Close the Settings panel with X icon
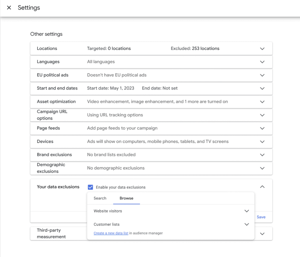This screenshot has width=300, height=257. 9,8
